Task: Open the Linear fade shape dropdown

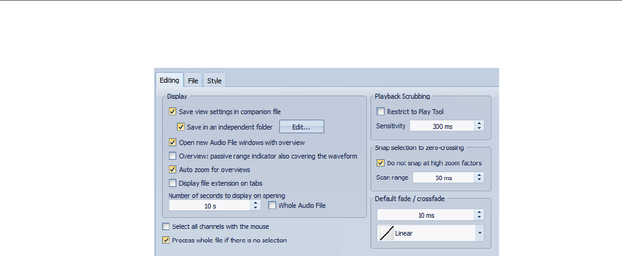Action: click(x=479, y=234)
